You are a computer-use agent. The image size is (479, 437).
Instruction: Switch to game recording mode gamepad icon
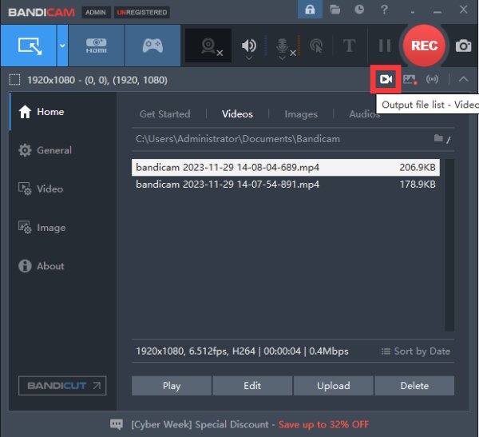(x=152, y=46)
